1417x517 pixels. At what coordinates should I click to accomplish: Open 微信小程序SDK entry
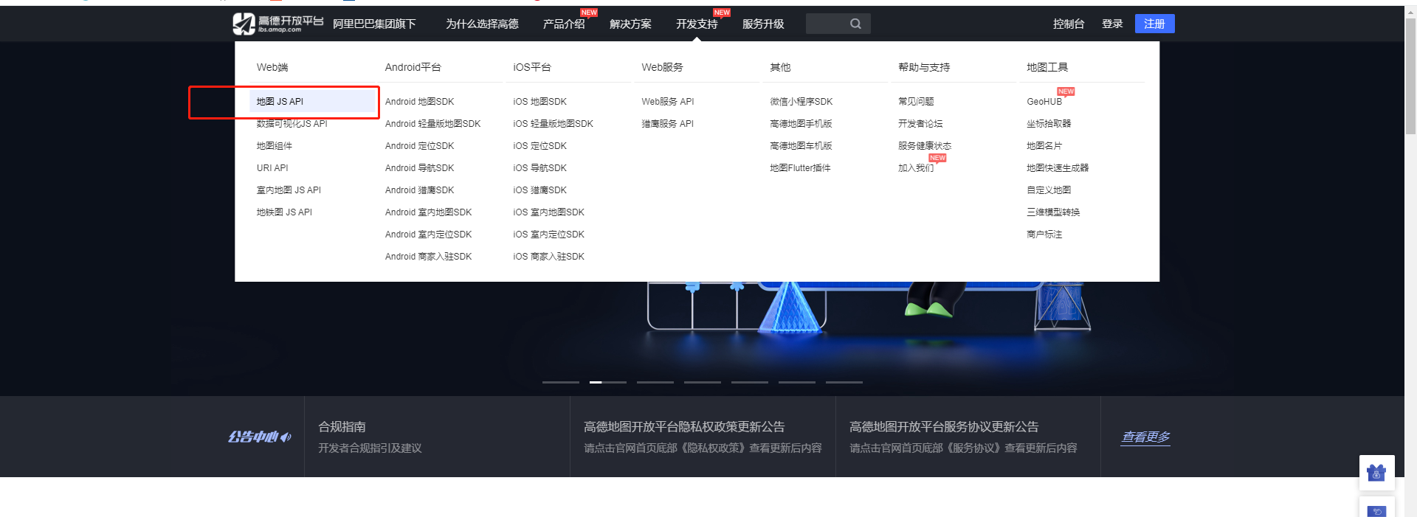click(x=801, y=102)
